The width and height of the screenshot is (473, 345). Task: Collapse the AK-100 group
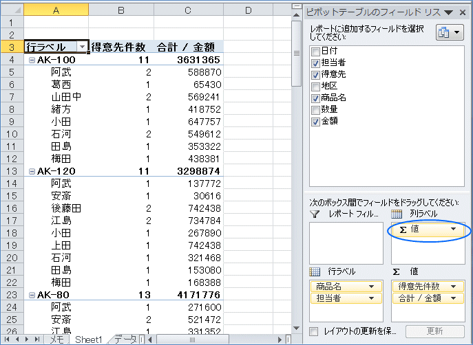[x=32, y=60]
